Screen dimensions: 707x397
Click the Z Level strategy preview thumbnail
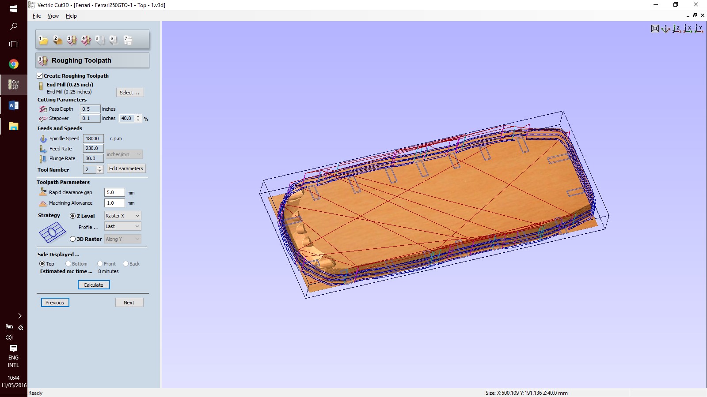click(52, 232)
